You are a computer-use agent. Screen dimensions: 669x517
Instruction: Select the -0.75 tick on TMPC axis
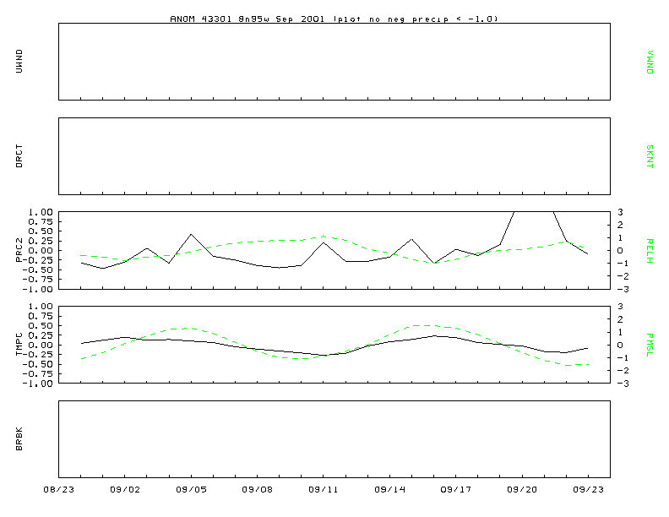(38, 373)
